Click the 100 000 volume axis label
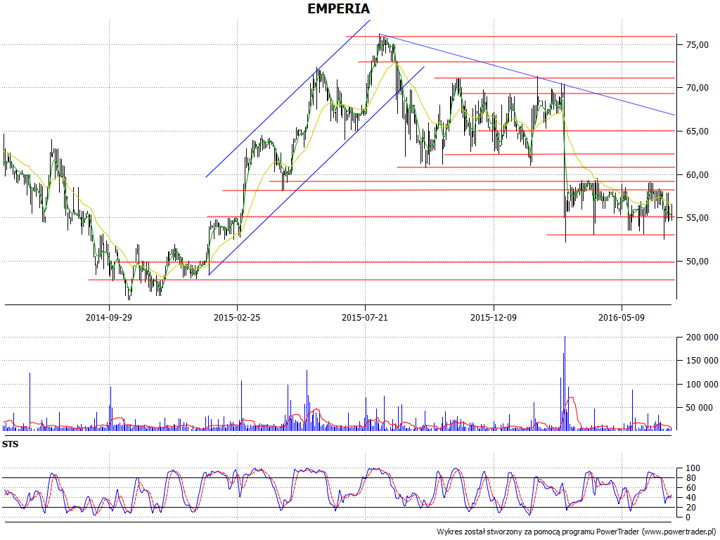This screenshot has height=540, width=720. click(x=702, y=385)
